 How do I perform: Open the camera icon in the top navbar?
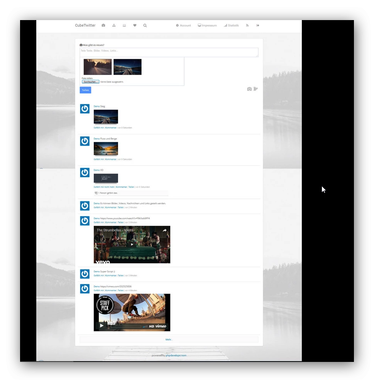[x=103, y=25]
